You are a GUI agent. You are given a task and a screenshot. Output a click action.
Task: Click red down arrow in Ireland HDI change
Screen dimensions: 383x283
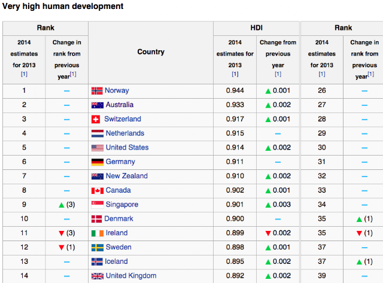pos(268,233)
